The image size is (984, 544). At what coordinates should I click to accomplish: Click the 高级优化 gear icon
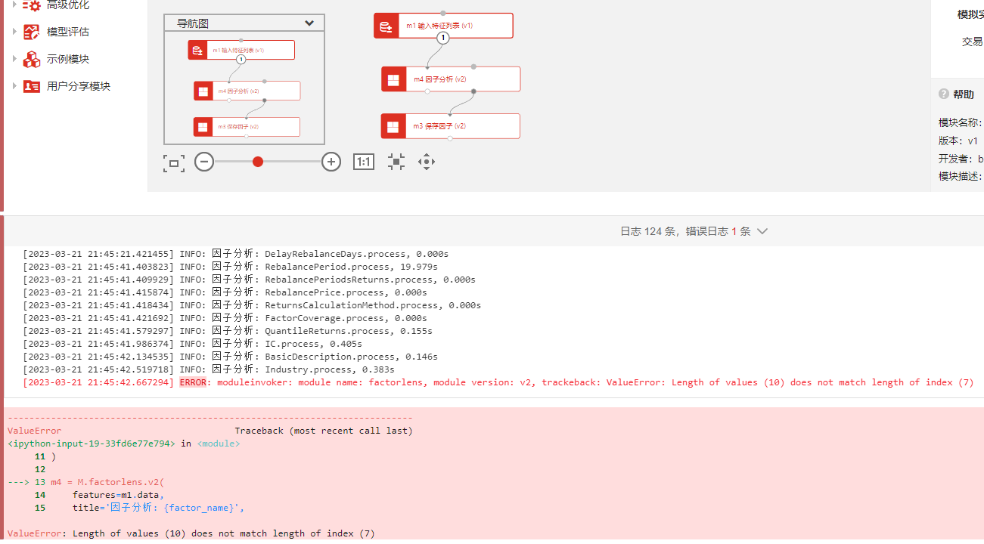31,5
